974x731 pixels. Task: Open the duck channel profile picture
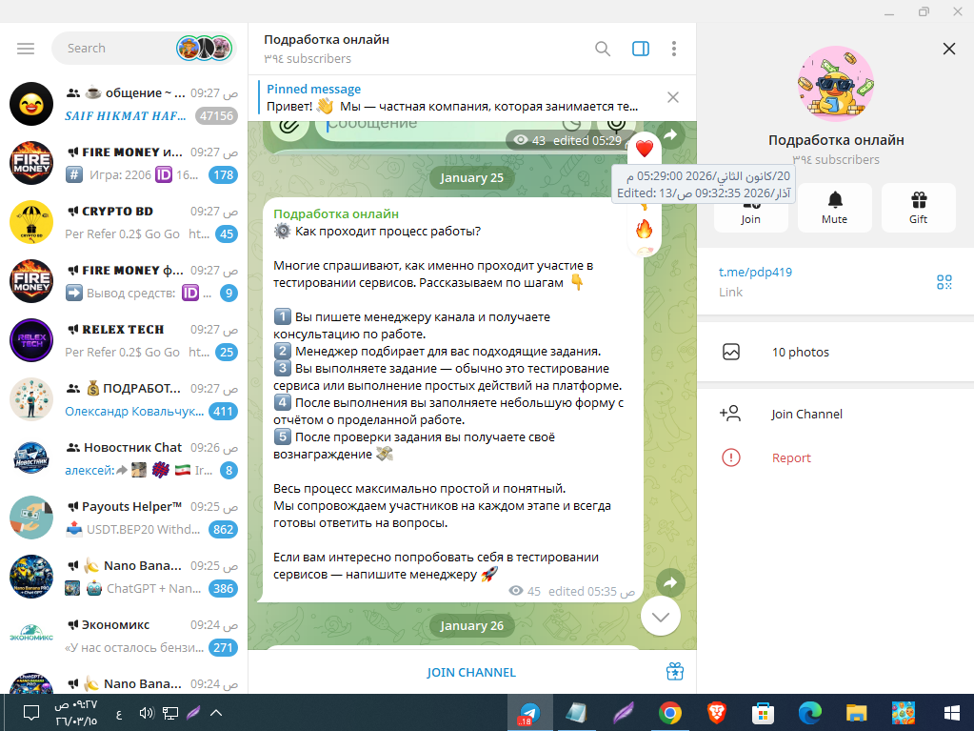point(836,84)
